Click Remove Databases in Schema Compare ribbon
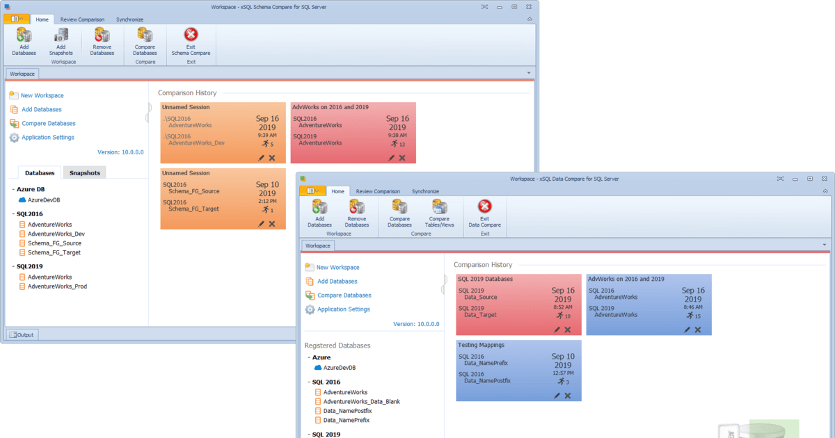 pos(102,42)
